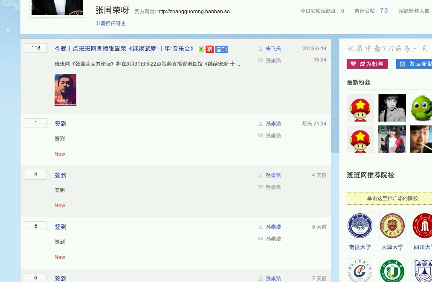The height and width of the screenshot is (282, 432).
Task: Click the reply icon in the 5 天前 row
Action: (x=261, y=238)
